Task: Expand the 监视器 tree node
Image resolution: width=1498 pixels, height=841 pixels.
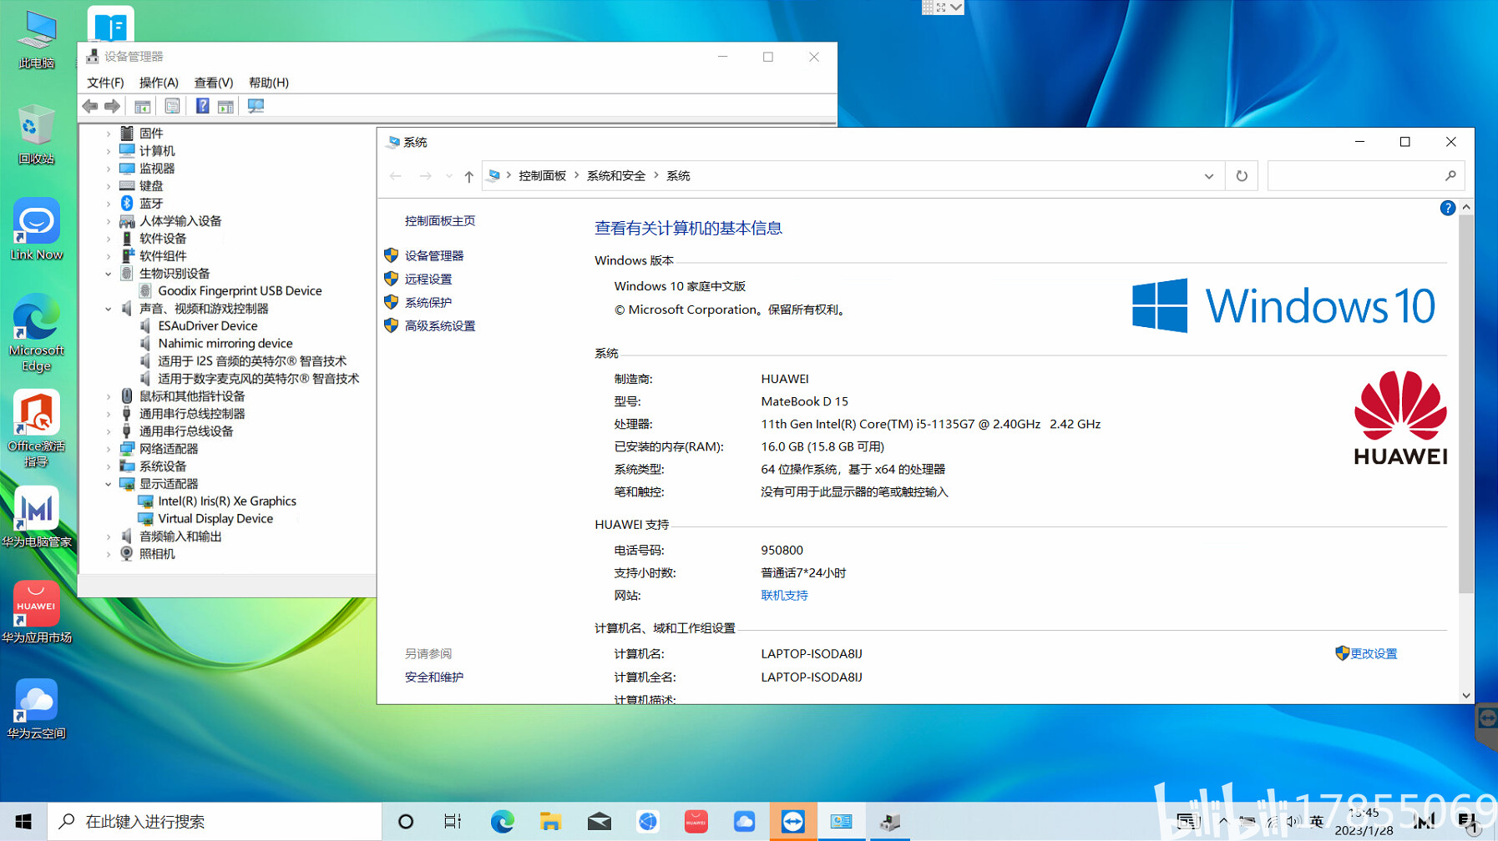Action: tap(109, 169)
